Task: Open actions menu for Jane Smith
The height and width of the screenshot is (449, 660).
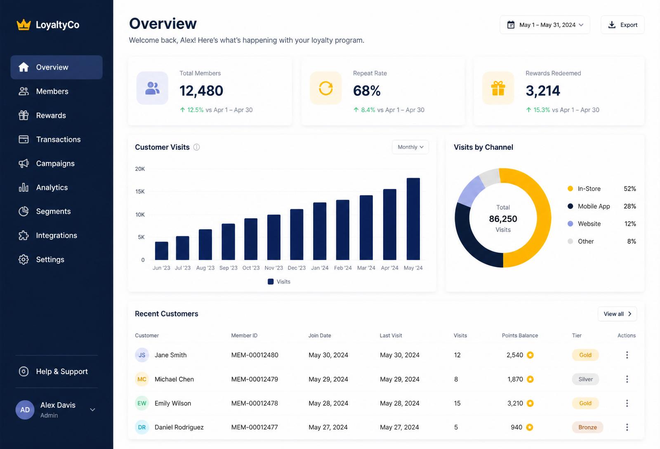Action: tap(627, 355)
